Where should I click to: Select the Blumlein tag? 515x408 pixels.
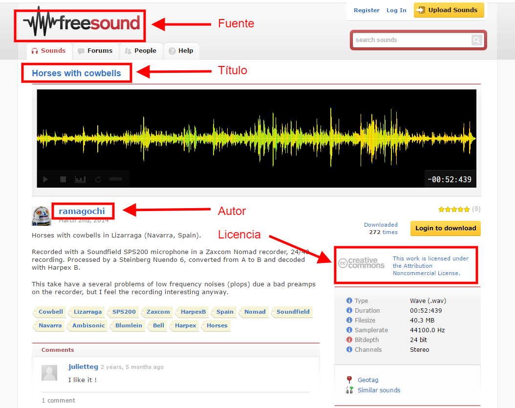[x=128, y=325]
